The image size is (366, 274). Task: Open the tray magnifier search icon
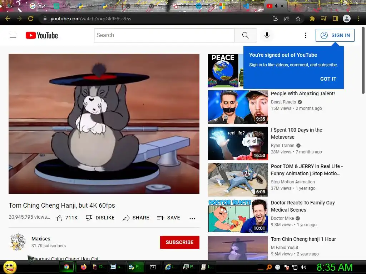pos(269,267)
